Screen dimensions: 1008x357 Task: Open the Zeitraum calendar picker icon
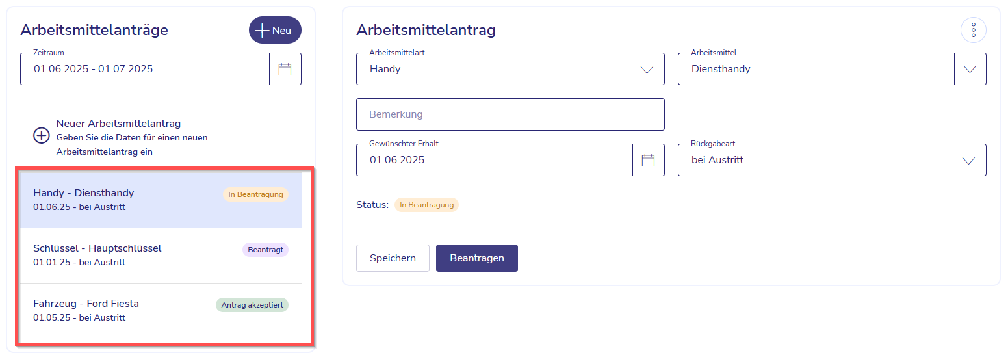(285, 69)
